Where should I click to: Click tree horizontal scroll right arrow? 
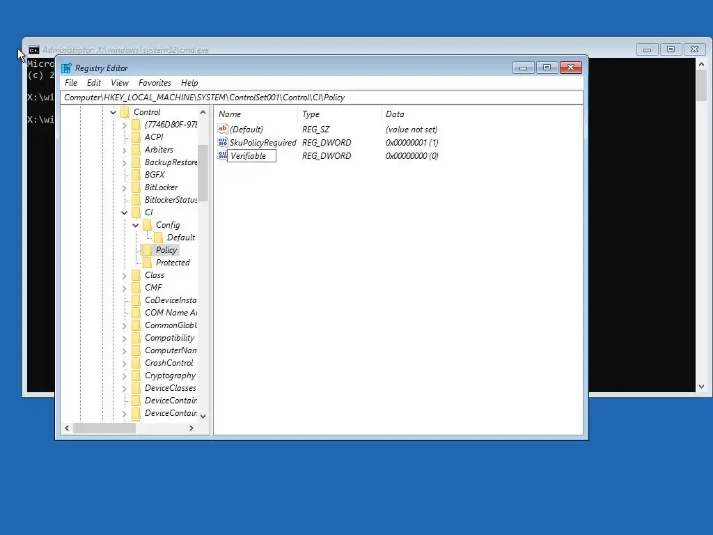(x=191, y=428)
